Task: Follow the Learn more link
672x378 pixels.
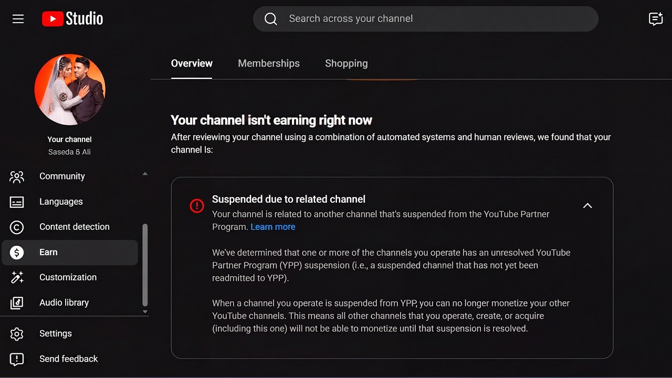Action: click(x=273, y=227)
